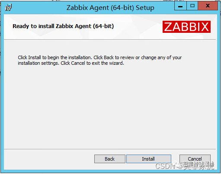Click the first line of instruction text
The width and height of the screenshot is (221, 174).
coord(99,57)
